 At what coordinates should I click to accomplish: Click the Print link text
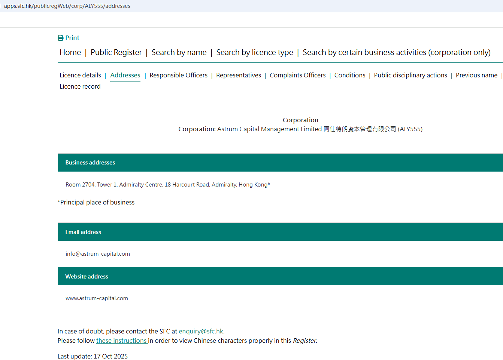(x=72, y=38)
